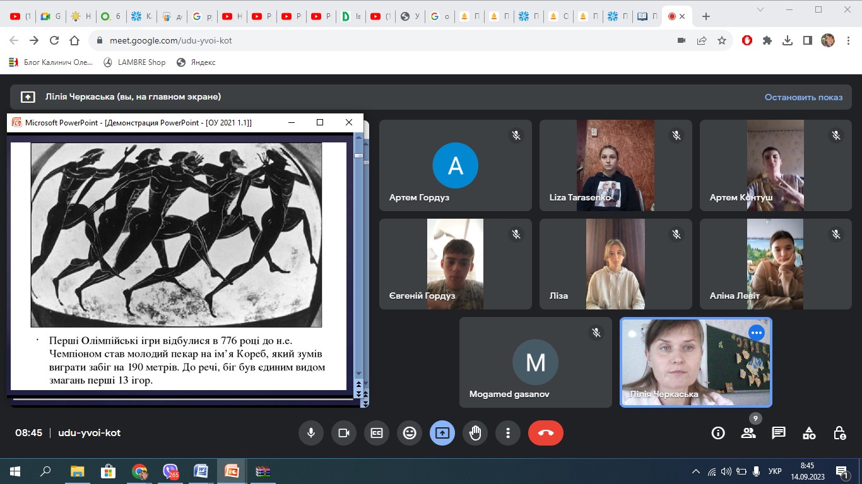862x484 pixels.
Task: Open Блог Калинич Оле... bookmark
Action: [x=50, y=62]
